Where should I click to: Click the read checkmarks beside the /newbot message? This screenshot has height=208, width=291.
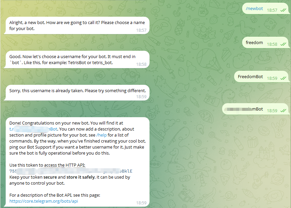[x=283, y=10]
